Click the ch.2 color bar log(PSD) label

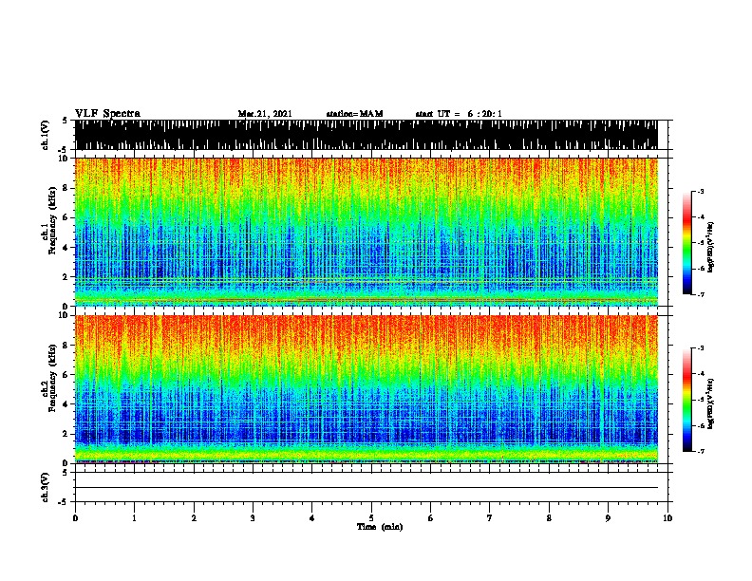pyautogui.click(x=710, y=404)
